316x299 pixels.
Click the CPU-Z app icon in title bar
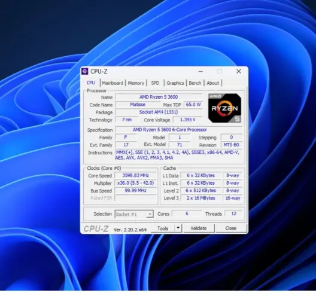tap(85, 71)
